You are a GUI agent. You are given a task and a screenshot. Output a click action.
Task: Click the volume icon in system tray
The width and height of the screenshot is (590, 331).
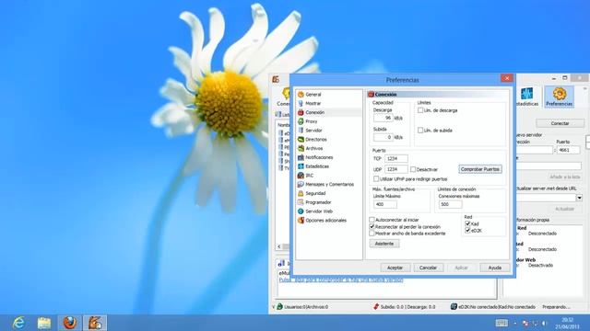[544, 323]
